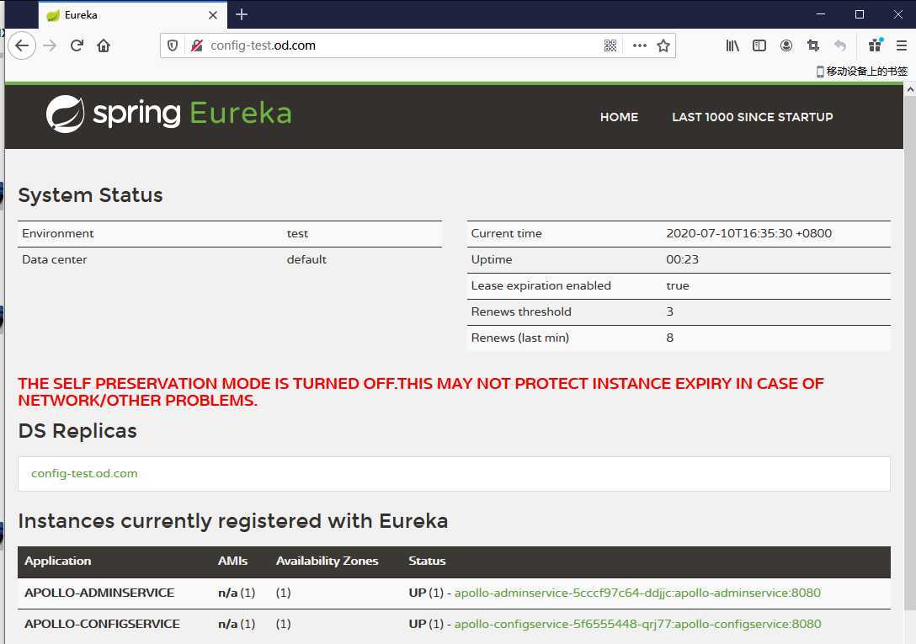Click the browser forward arrow
Viewport: 916px width, 644px height.
pyautogui.click(x=51, y=45)
